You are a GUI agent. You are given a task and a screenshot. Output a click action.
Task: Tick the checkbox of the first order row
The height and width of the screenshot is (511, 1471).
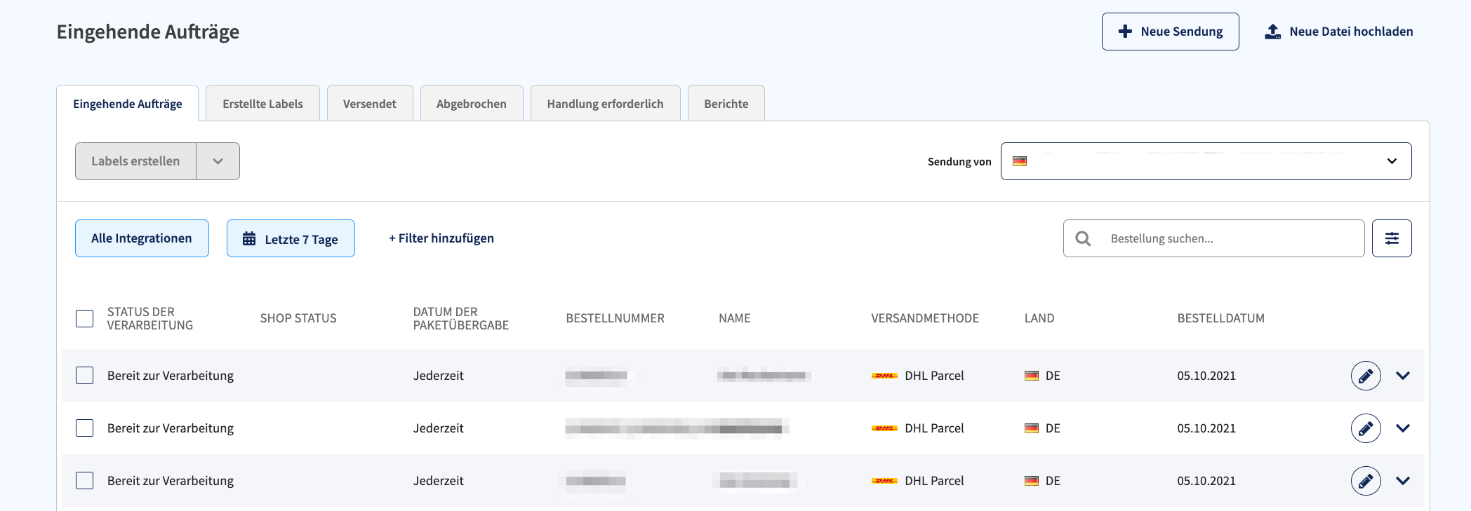coord(84,376)
